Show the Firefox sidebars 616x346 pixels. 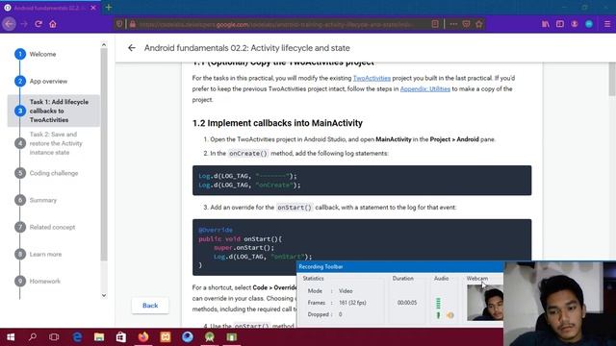(560, 24)
